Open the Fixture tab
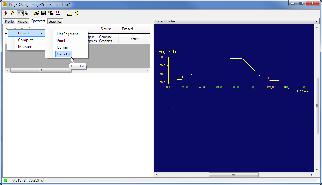This screenshot has width=322, height=185. pyautogui.click(x=22, y=21)
